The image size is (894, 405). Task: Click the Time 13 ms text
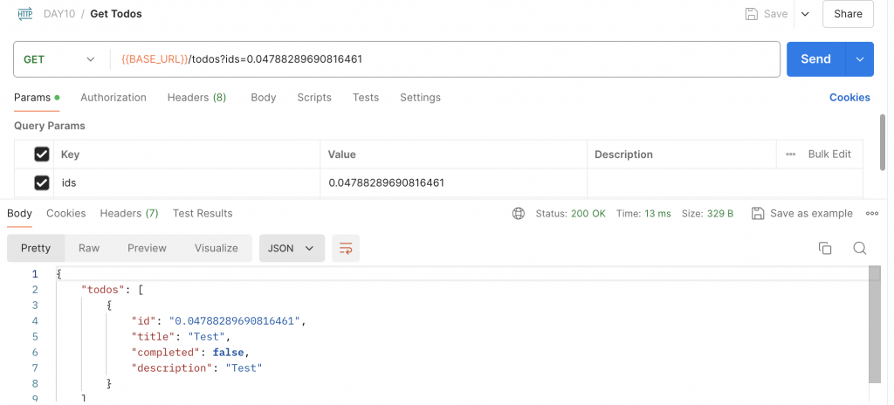coord(643,214)
